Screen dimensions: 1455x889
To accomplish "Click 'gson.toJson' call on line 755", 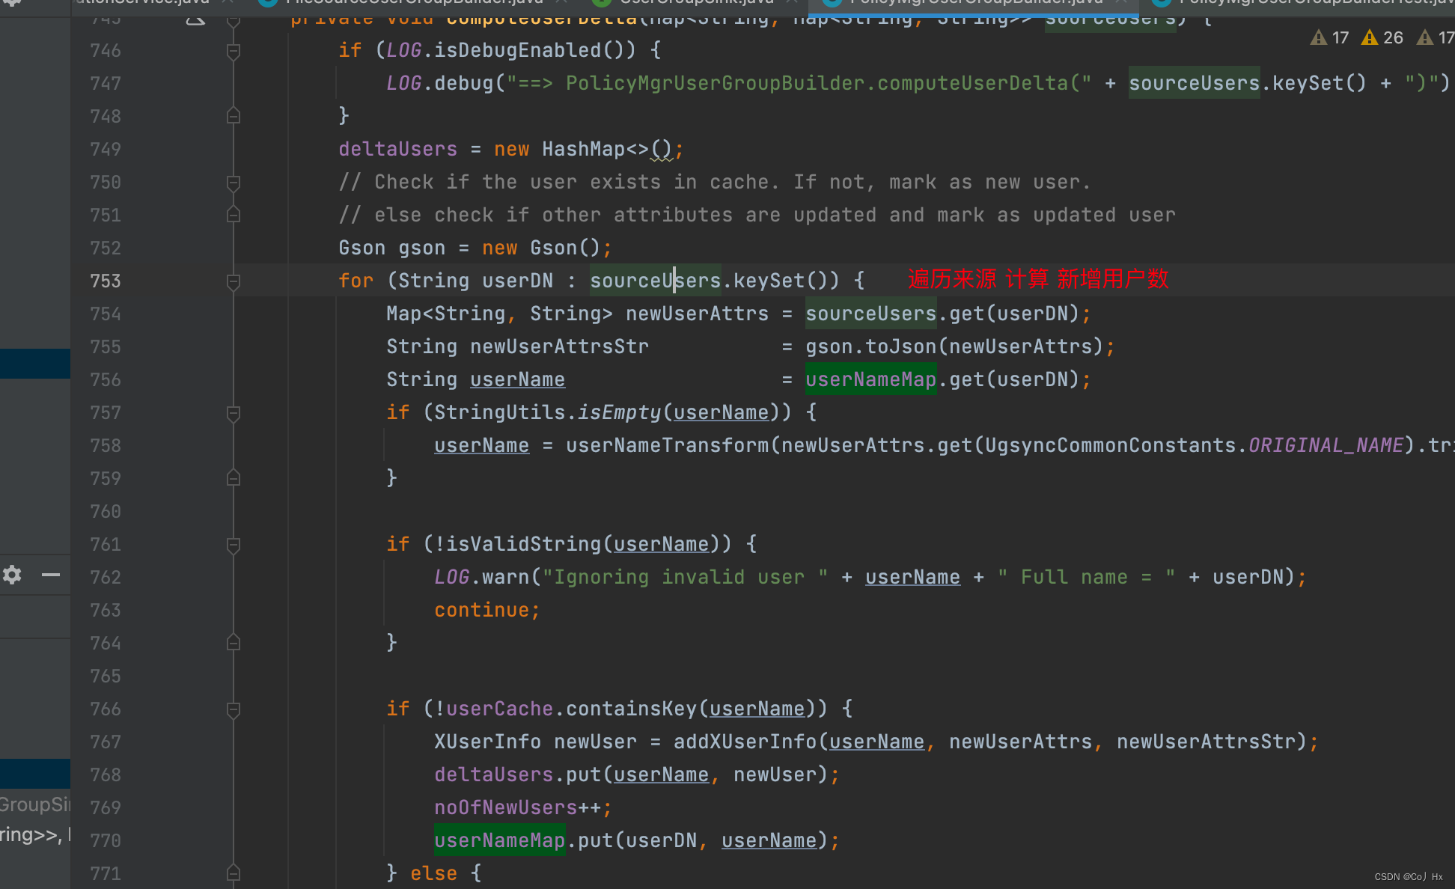I will coord(871,346).
